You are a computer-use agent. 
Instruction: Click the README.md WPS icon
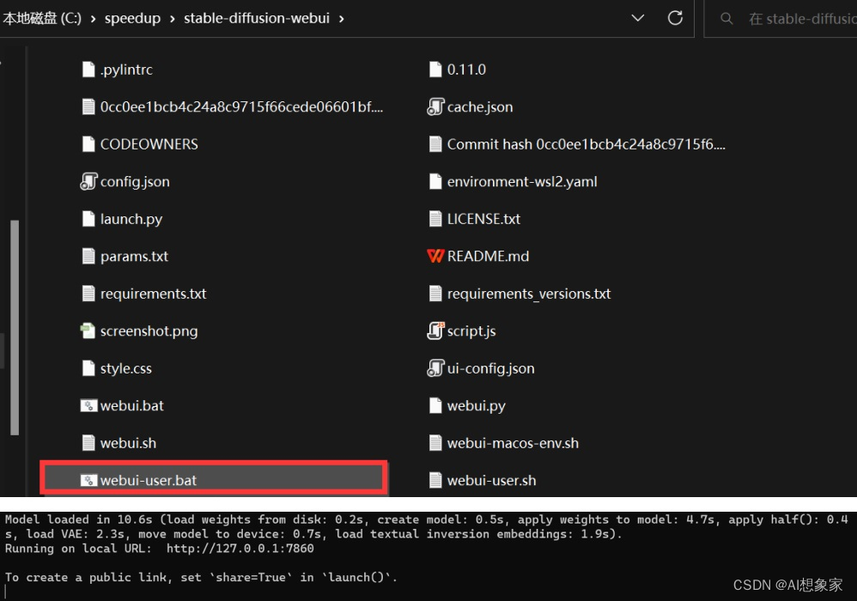(x=435, y=256)
